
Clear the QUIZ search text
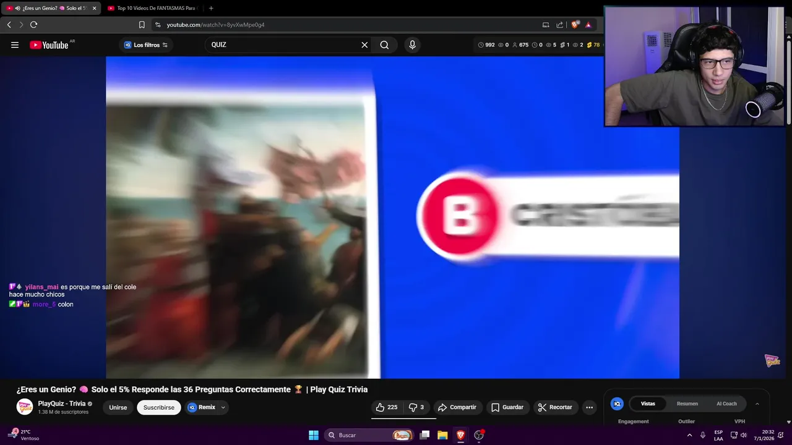click(364, 44)
